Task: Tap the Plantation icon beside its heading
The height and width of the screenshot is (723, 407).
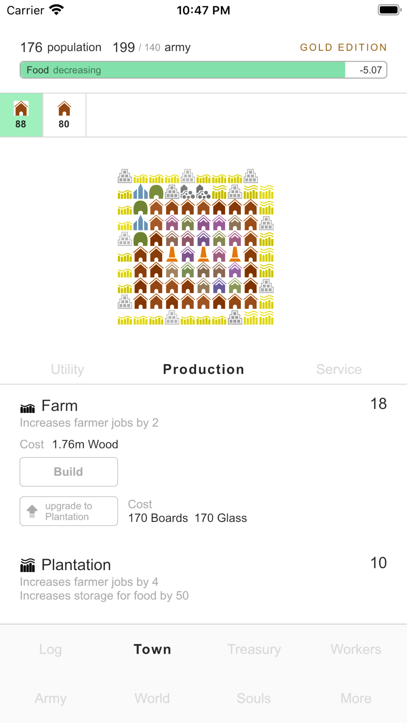Action: 28,565
